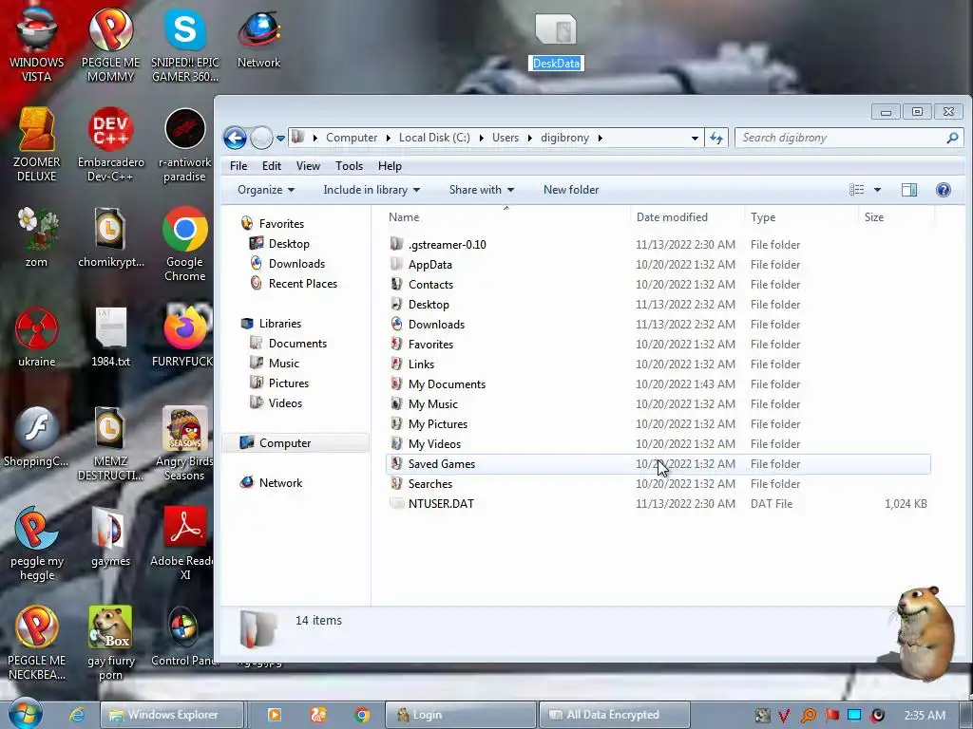Sort by the Name column header
Screen dimensions: 973x729
coord(506,217)
